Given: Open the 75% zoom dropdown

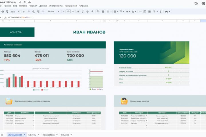Looking at the screenshot, I should tap(15, 11).
